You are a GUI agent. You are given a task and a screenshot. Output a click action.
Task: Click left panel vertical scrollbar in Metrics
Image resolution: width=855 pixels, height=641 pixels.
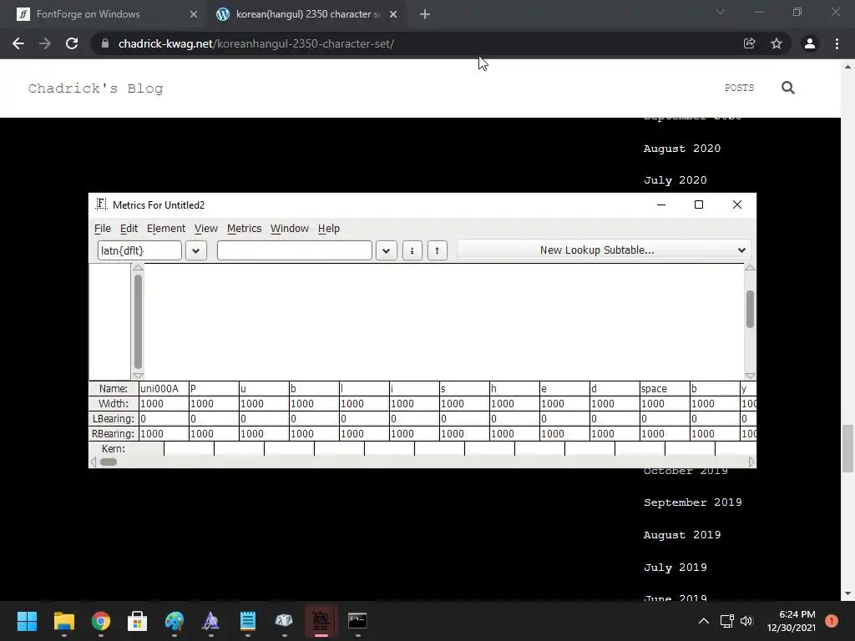click(138, 321)
